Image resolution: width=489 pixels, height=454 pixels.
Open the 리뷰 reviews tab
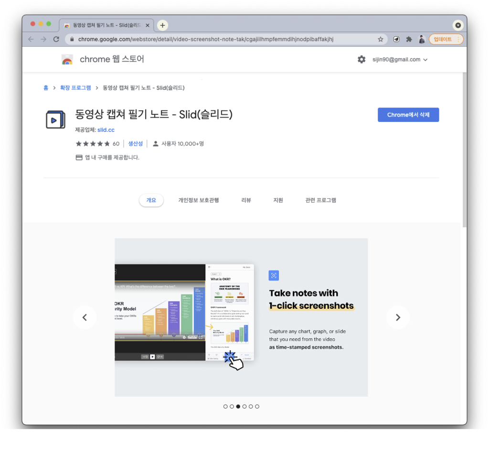click(x=246, y=200)
